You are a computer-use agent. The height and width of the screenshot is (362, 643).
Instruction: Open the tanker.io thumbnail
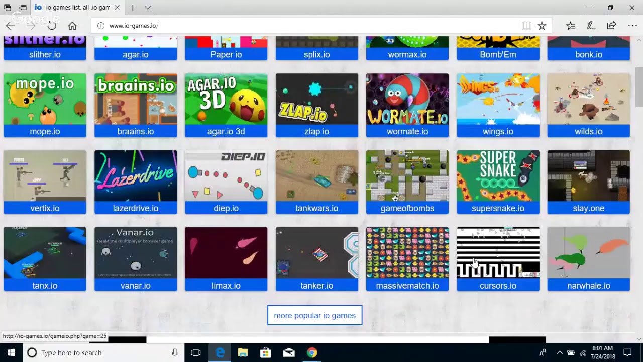pyautogui.click(x=317, y=253)
